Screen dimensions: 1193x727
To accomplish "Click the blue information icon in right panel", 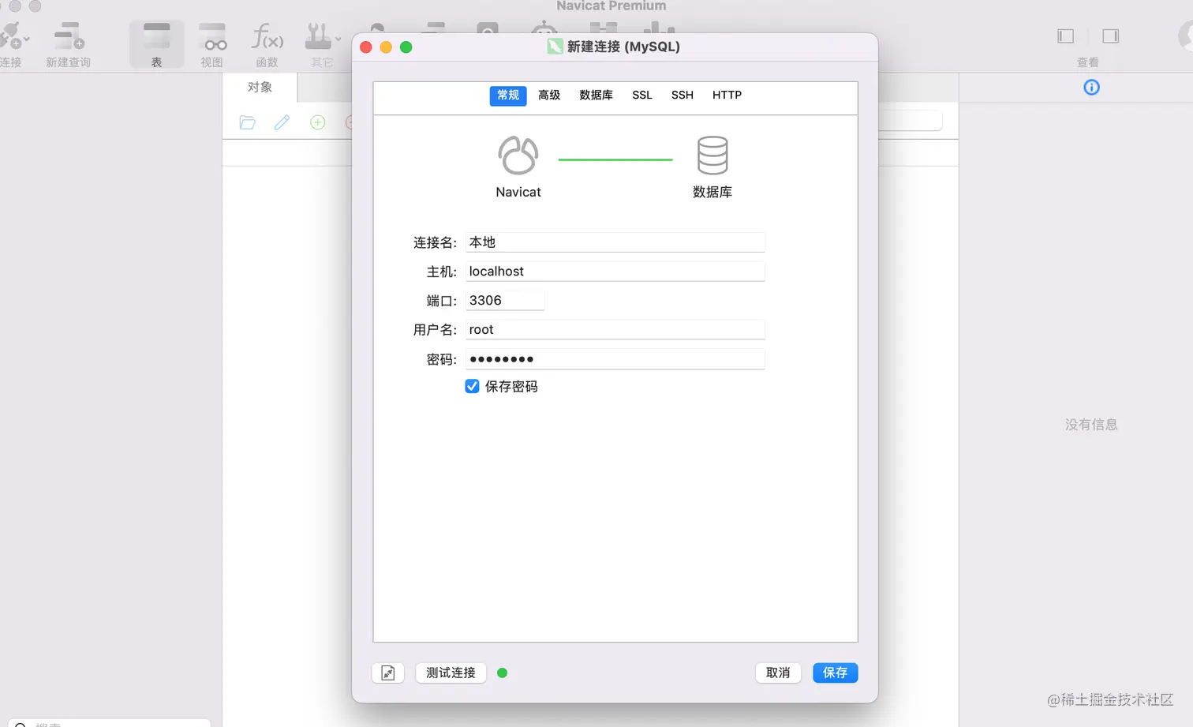I will (x=1091, y=87).
